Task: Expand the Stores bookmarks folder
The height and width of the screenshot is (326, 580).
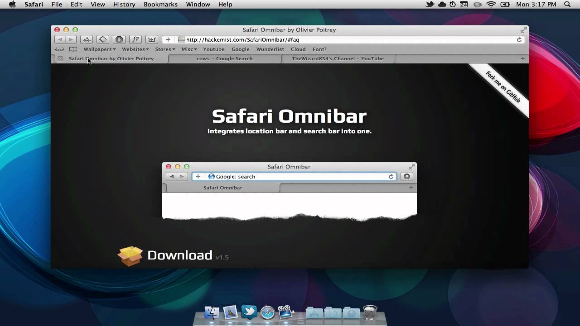Action: click(165, 49)
